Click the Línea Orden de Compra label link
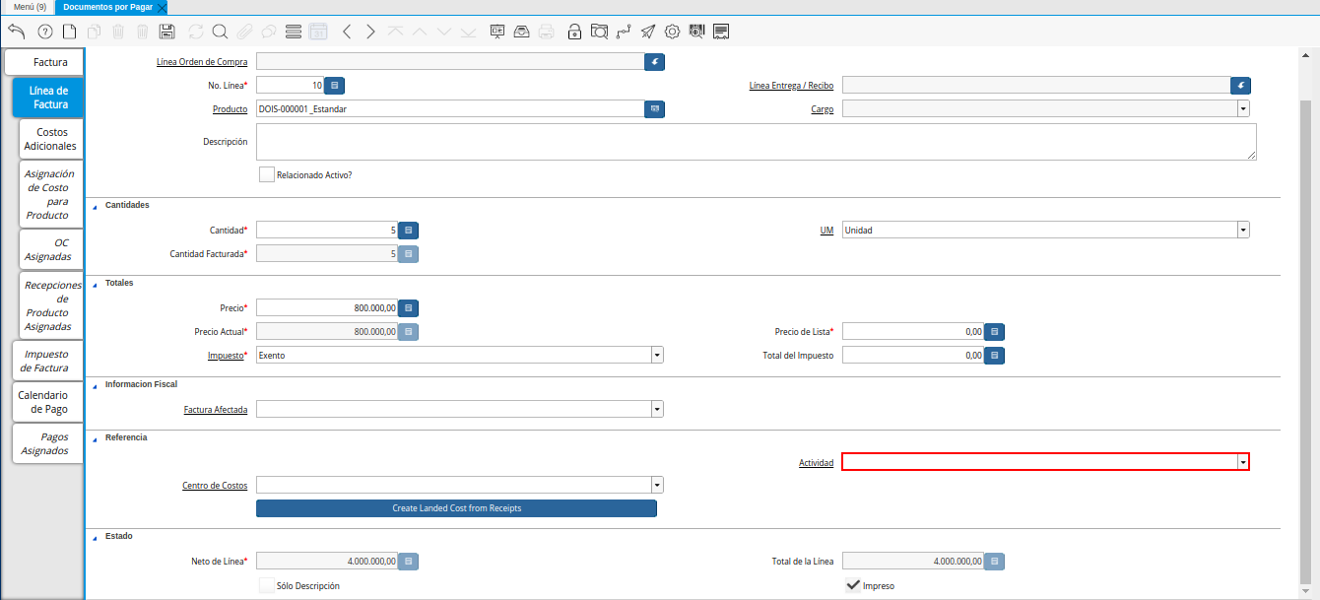 tap(202, 62)
